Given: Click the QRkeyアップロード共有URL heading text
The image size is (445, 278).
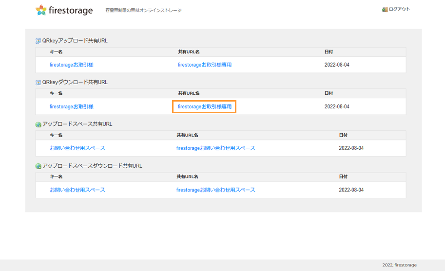Looking at the screenshot, I should pos(75,41).
